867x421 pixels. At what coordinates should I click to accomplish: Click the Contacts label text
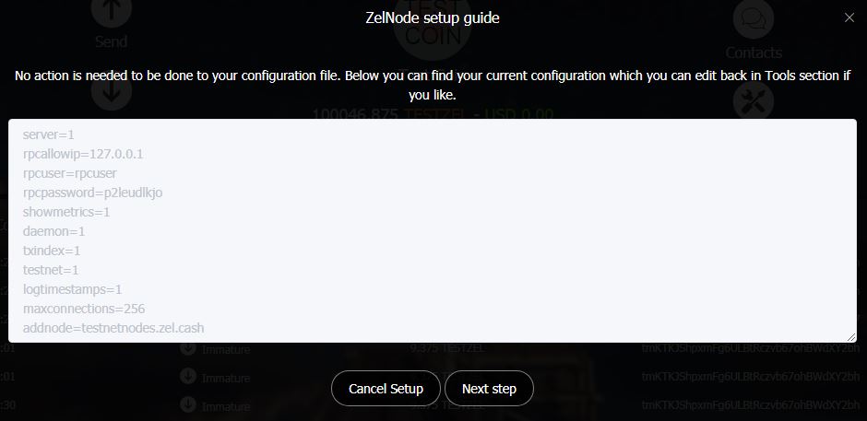tap(754, 53)
